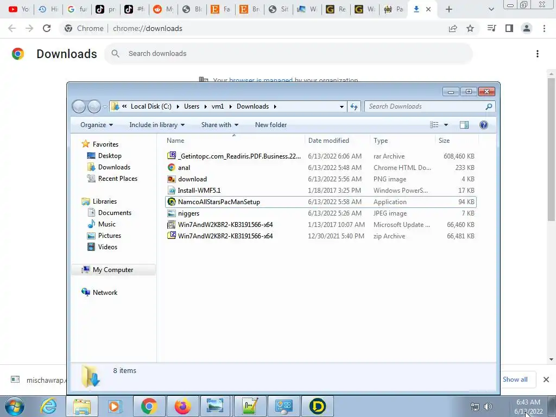The height and width of the screenshot is (417, 556).
Task: Open Include in library dropdown
Action: pos(157,125)
